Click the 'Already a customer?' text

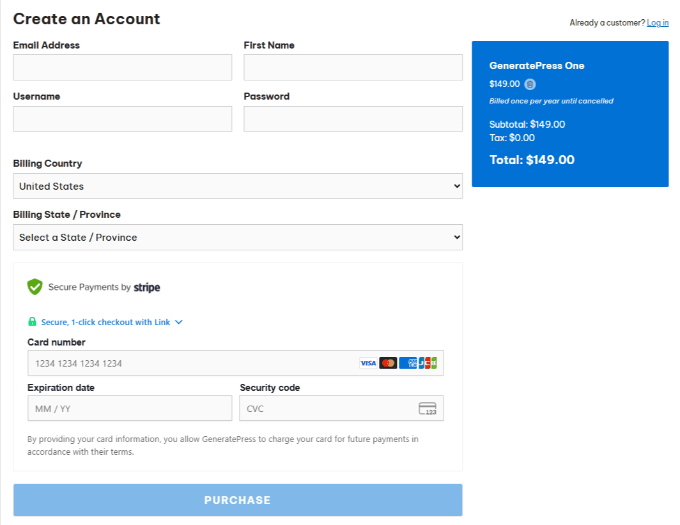[x=607, y=22]
